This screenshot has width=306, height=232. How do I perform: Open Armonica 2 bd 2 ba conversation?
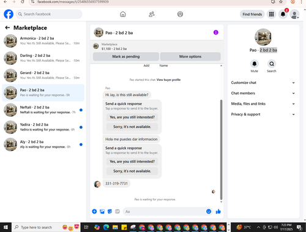coord(43,41)
